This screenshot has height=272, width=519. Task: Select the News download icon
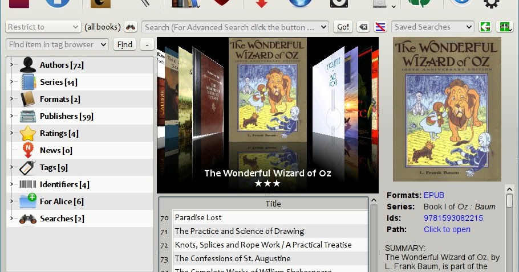tap(28, 151)
